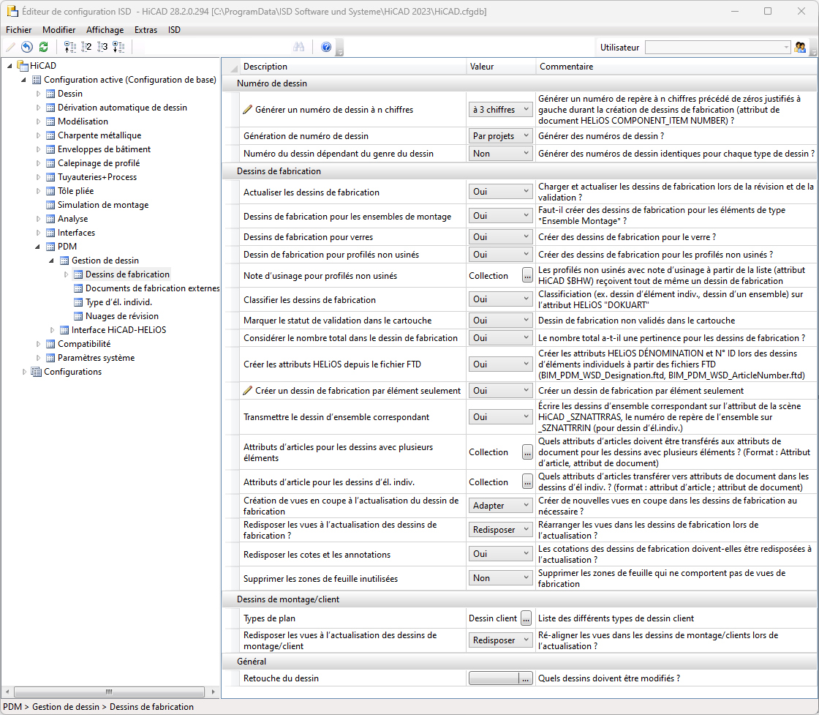Collapse the Gestion de dessin tree node

(52, 261)
